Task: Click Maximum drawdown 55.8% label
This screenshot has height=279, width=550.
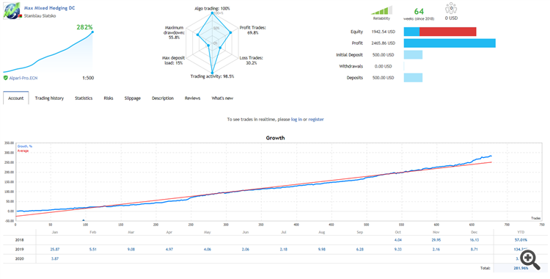Action: point(175,32)
